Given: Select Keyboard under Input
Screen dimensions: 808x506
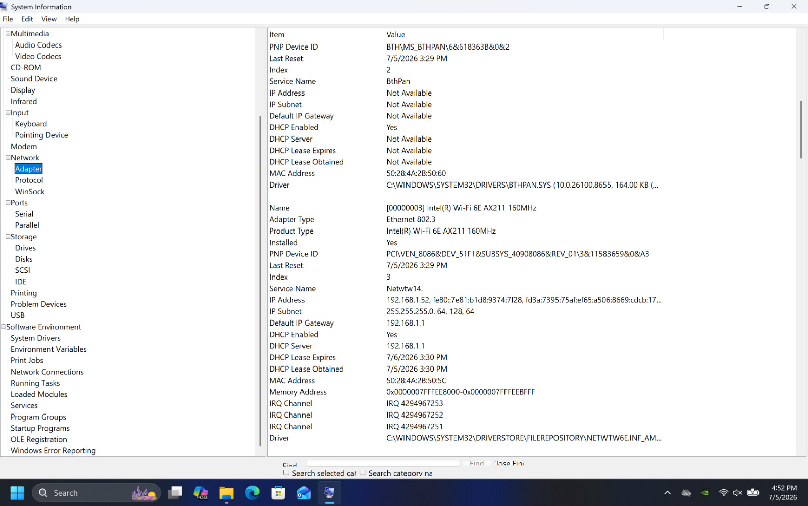Looking at the screenshot, I should coord(31,124).
